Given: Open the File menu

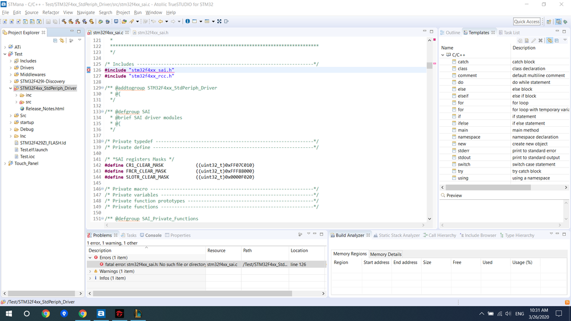Looking at the screenshot, I should click(x=5, y=13).
